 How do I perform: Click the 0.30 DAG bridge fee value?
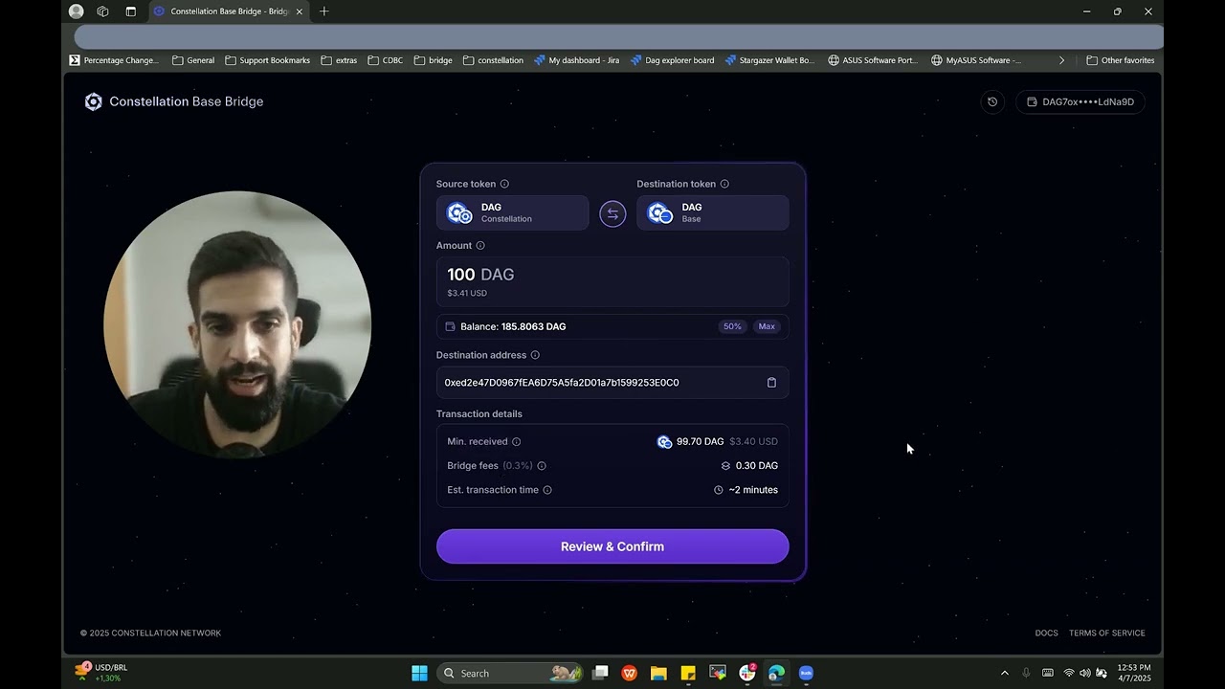(756, 466)
